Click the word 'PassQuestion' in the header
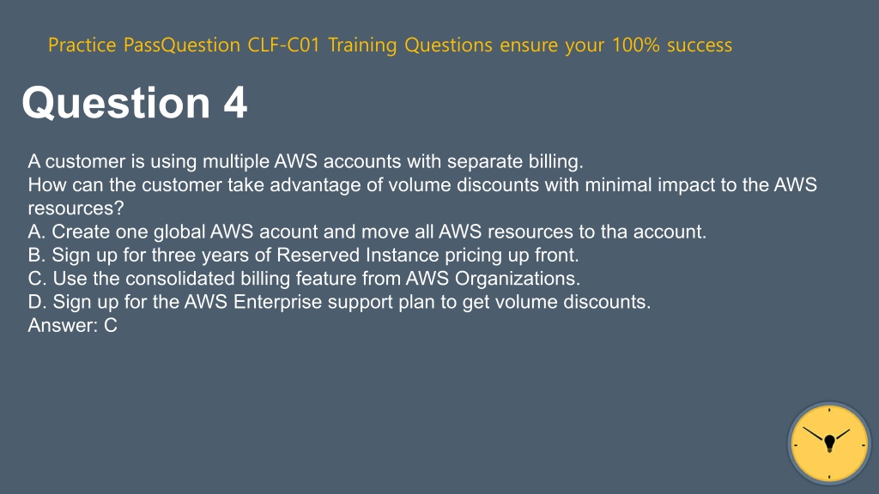 [182, 45]
